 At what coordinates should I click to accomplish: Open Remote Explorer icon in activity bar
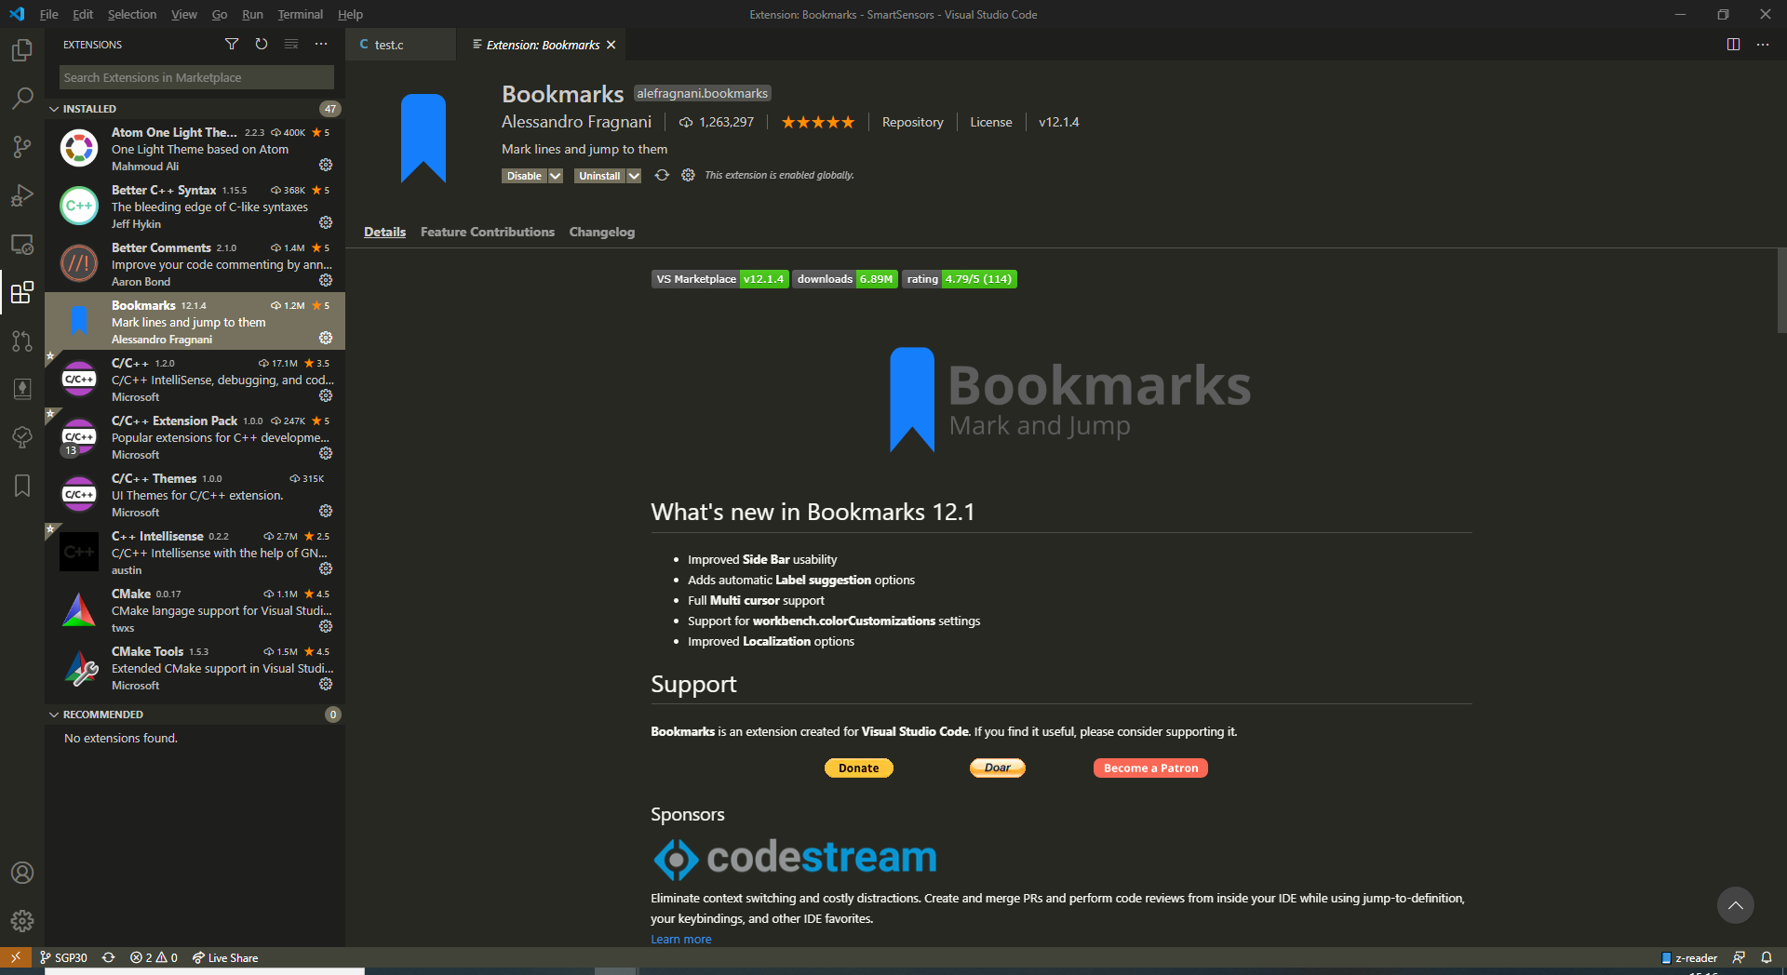(x=22, y=244)
